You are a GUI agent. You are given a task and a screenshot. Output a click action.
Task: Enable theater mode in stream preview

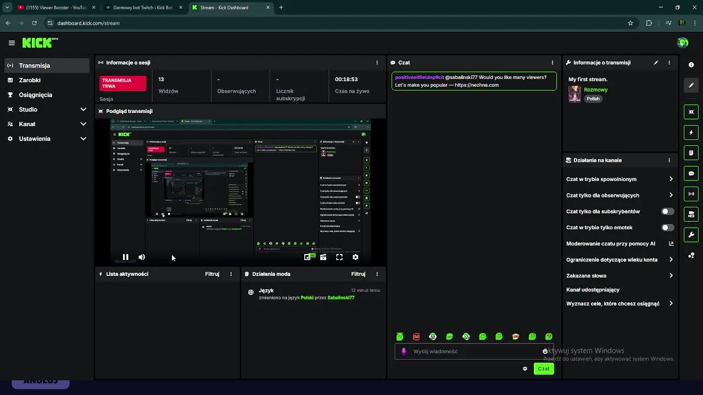pyautogui.click(x=323, y=257)
